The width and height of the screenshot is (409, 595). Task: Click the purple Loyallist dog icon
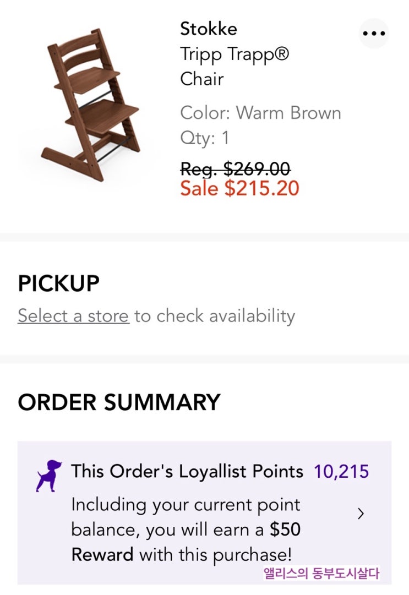point(48,476)
